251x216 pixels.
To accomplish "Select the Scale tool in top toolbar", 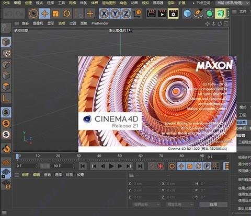I will [55, 14].
